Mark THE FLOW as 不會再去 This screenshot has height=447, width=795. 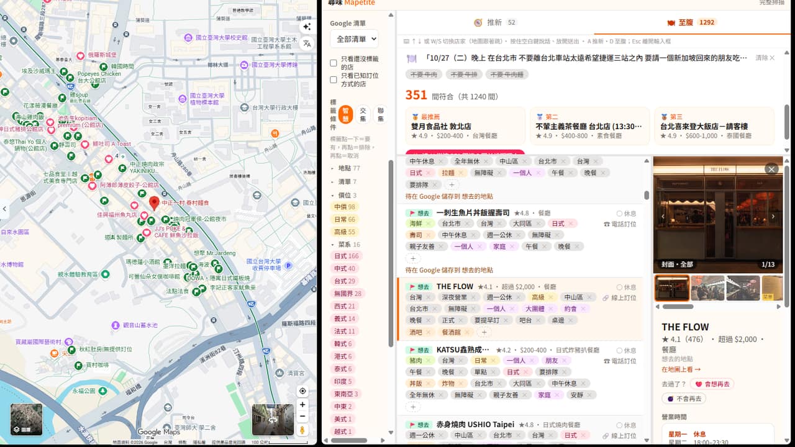point(684,399)
